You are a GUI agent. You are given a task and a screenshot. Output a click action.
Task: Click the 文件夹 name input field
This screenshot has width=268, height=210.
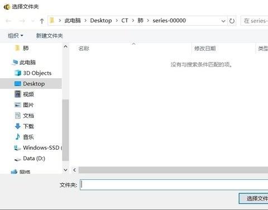174,185
